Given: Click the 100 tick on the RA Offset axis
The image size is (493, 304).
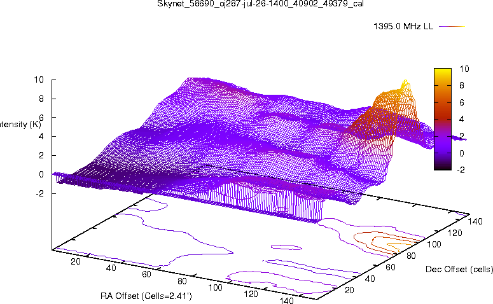Looking at the screenshot, I should point(216,287).
